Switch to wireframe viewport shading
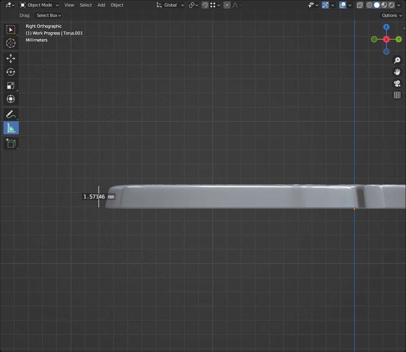This screenshot has width=406, height=352. coord(370,5)
